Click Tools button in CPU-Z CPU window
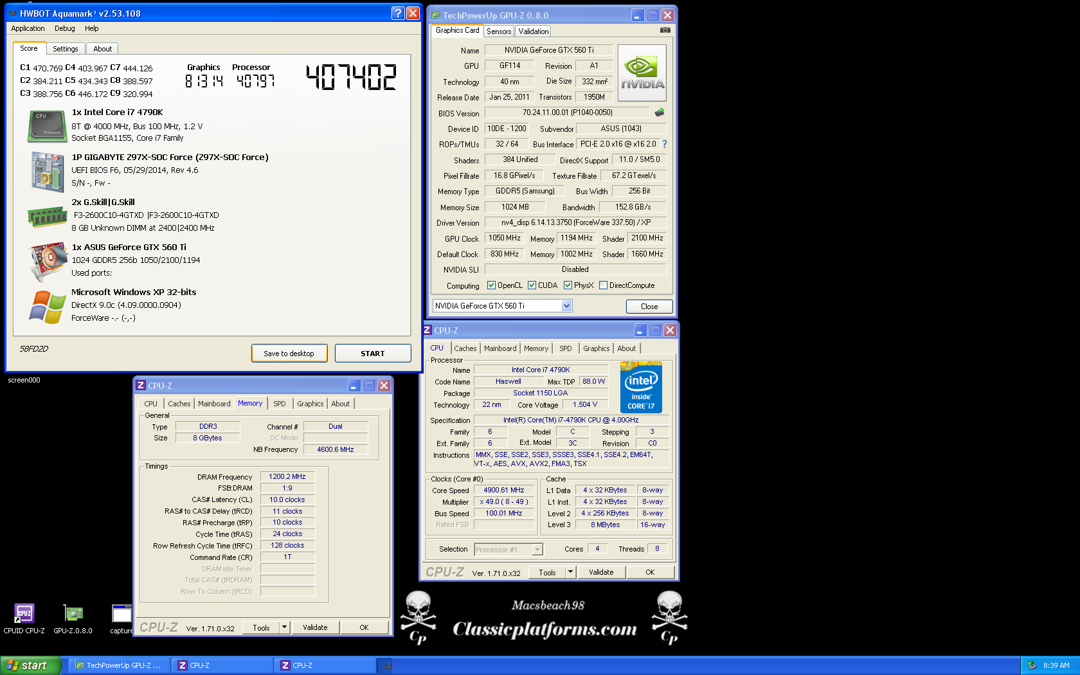Image resolution: width=1080 pixels, height=675 pixels. pyautogui.click(x=547, y=572)
